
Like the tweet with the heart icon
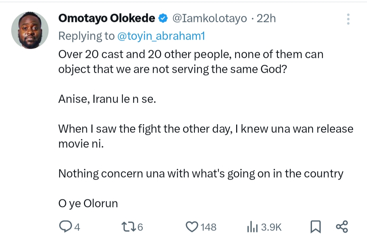click(192, 226)
